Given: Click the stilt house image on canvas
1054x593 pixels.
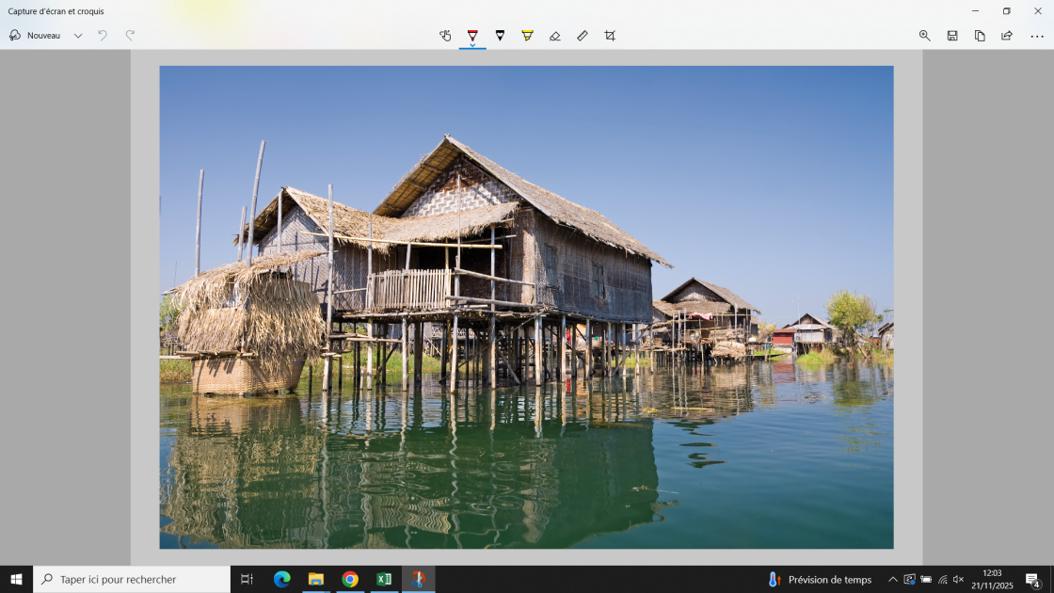Looking at the screenshot, I should [x=526, y=307].
